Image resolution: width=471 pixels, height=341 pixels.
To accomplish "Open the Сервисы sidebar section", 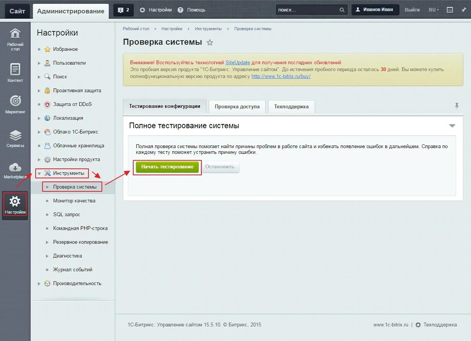I will (15, 139).
